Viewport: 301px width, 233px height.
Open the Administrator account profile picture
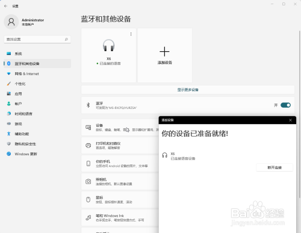(11, 22)
